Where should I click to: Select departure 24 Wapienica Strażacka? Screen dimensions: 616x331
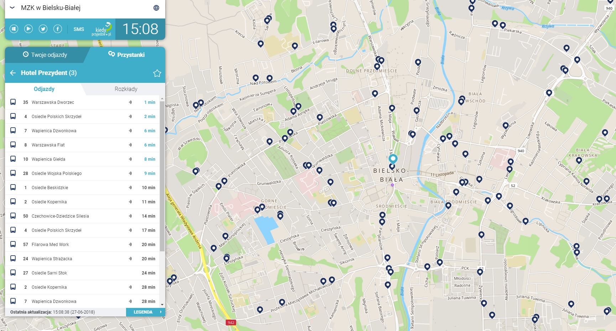[82, 258]
